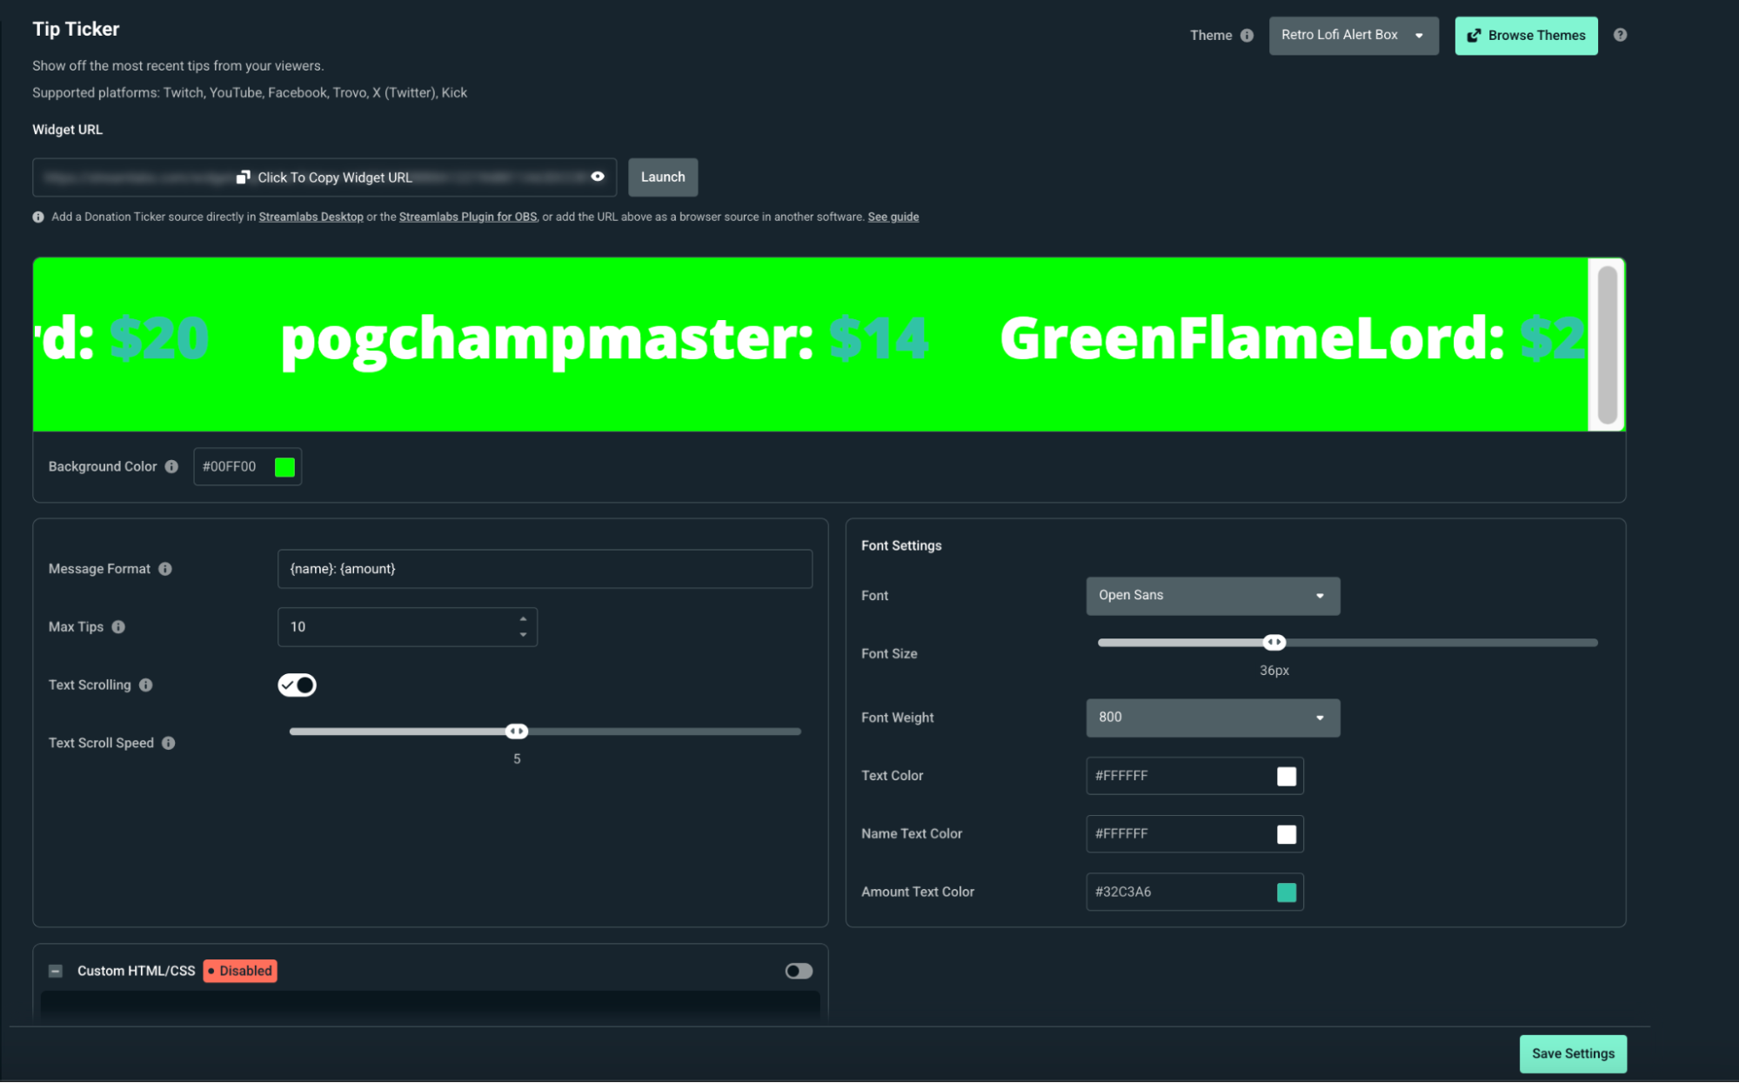The width and height of the screenshot is (1739, 1083).
Task: Click the See guide link
Action: 893,217
